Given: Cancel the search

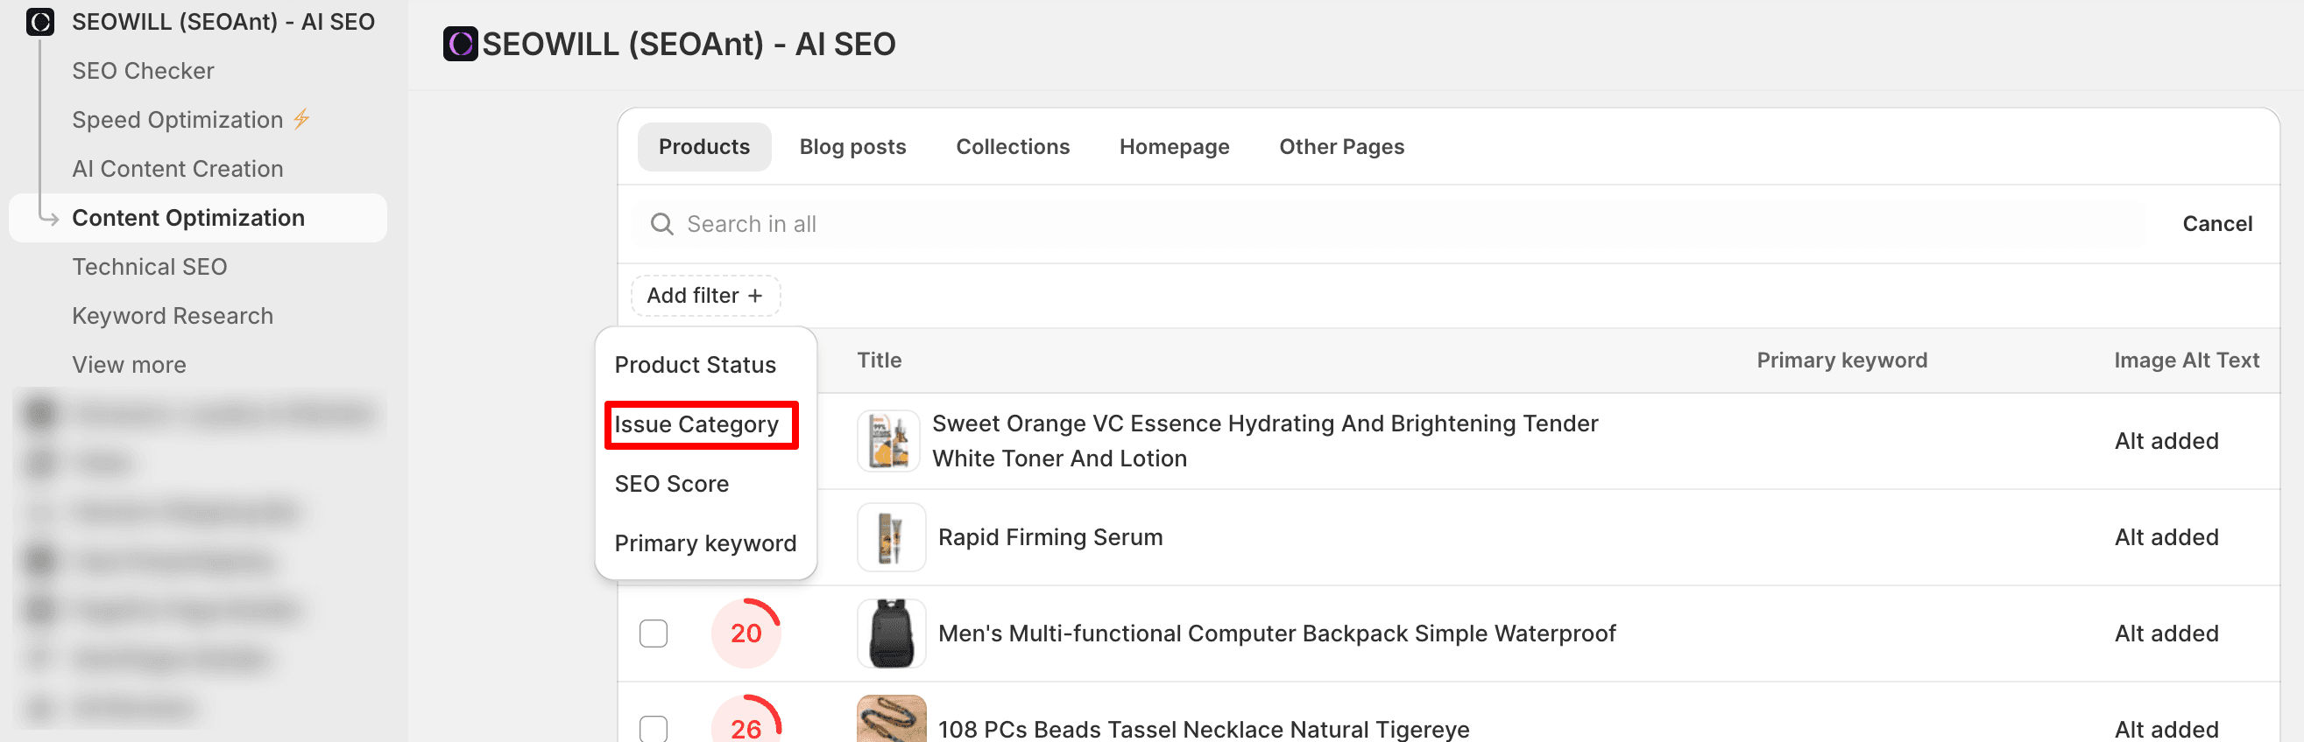Looking at the screenshot, I should point(2216,224).
